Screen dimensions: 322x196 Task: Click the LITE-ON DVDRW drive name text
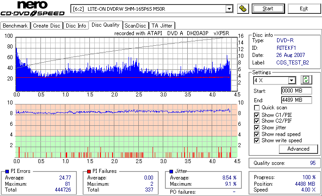click(126, 9)
